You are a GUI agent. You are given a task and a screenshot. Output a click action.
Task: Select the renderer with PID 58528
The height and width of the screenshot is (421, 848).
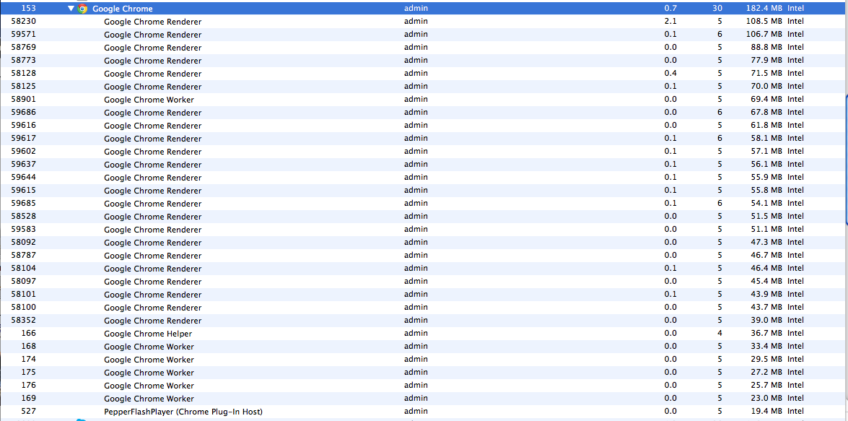tap(424, 217)
